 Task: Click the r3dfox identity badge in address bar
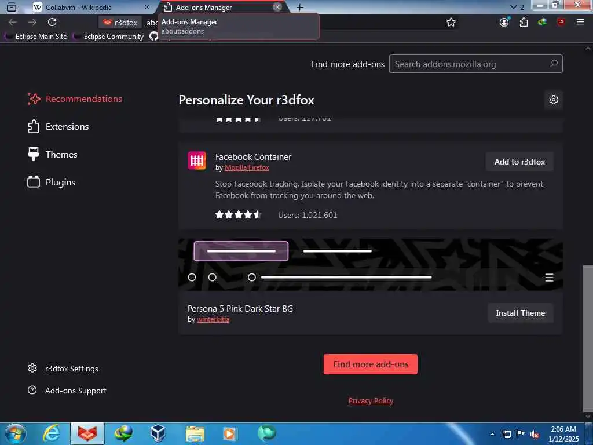[120, 23]
